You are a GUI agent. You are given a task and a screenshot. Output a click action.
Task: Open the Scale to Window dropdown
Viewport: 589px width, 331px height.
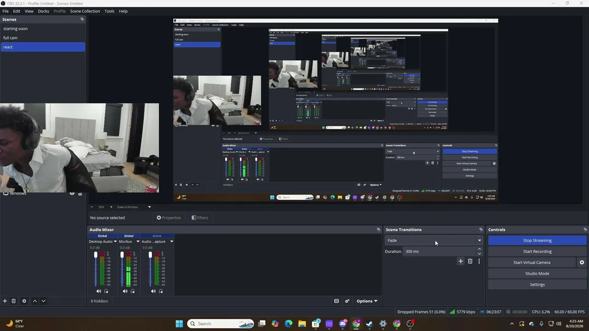tap(133, 207)
